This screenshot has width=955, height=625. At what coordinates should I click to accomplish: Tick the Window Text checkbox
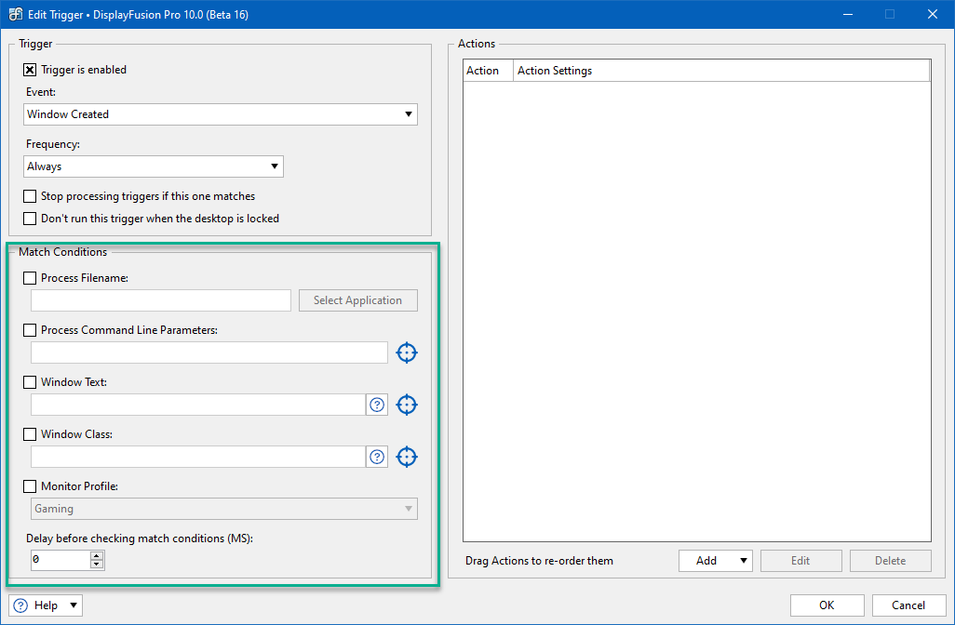30,382
